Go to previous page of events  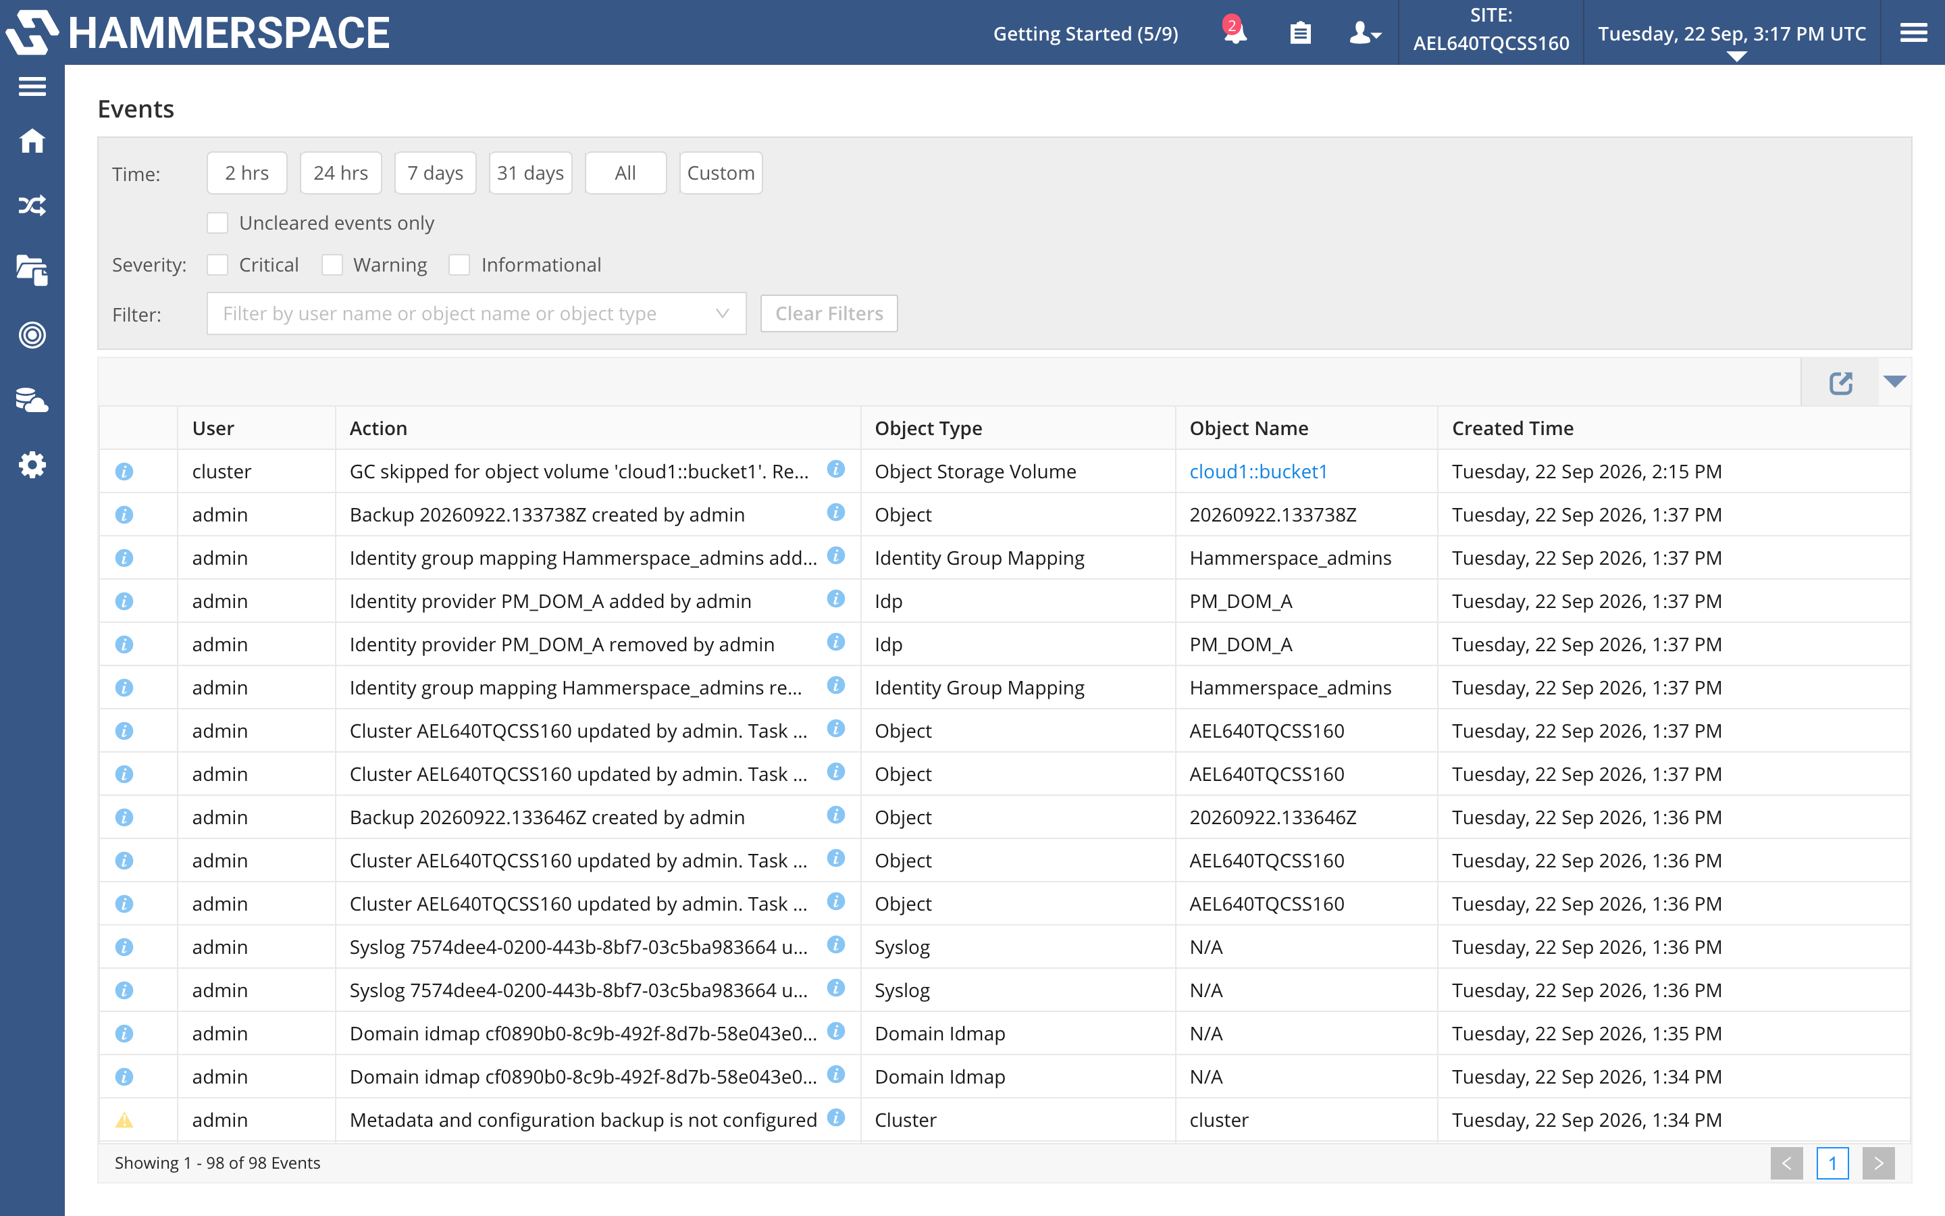point(1787,1163)
